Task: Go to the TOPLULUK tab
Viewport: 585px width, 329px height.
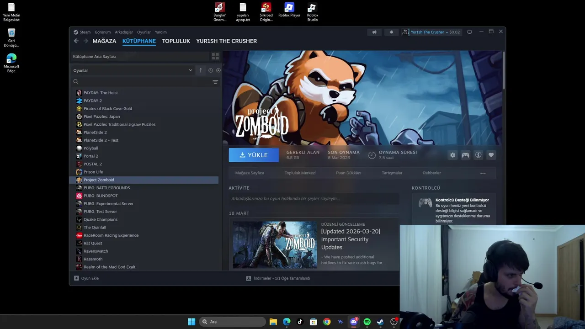Action: point(176,41)
